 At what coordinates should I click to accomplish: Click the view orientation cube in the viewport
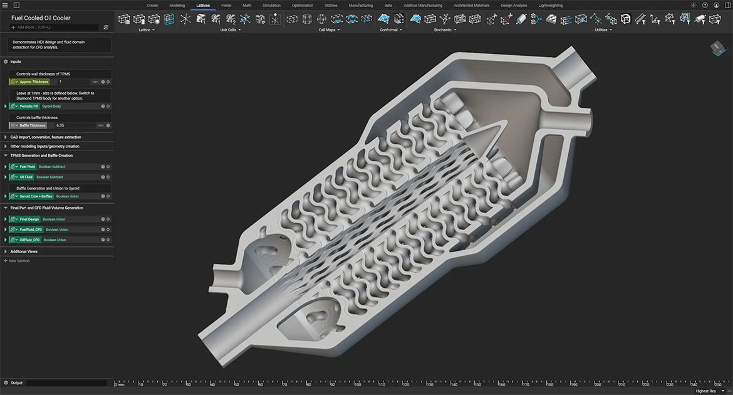pos(718,47)
